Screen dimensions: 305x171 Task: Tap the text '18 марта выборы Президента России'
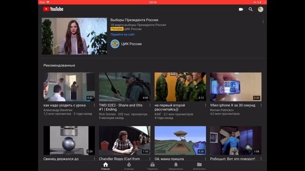[x=138, y=25]
